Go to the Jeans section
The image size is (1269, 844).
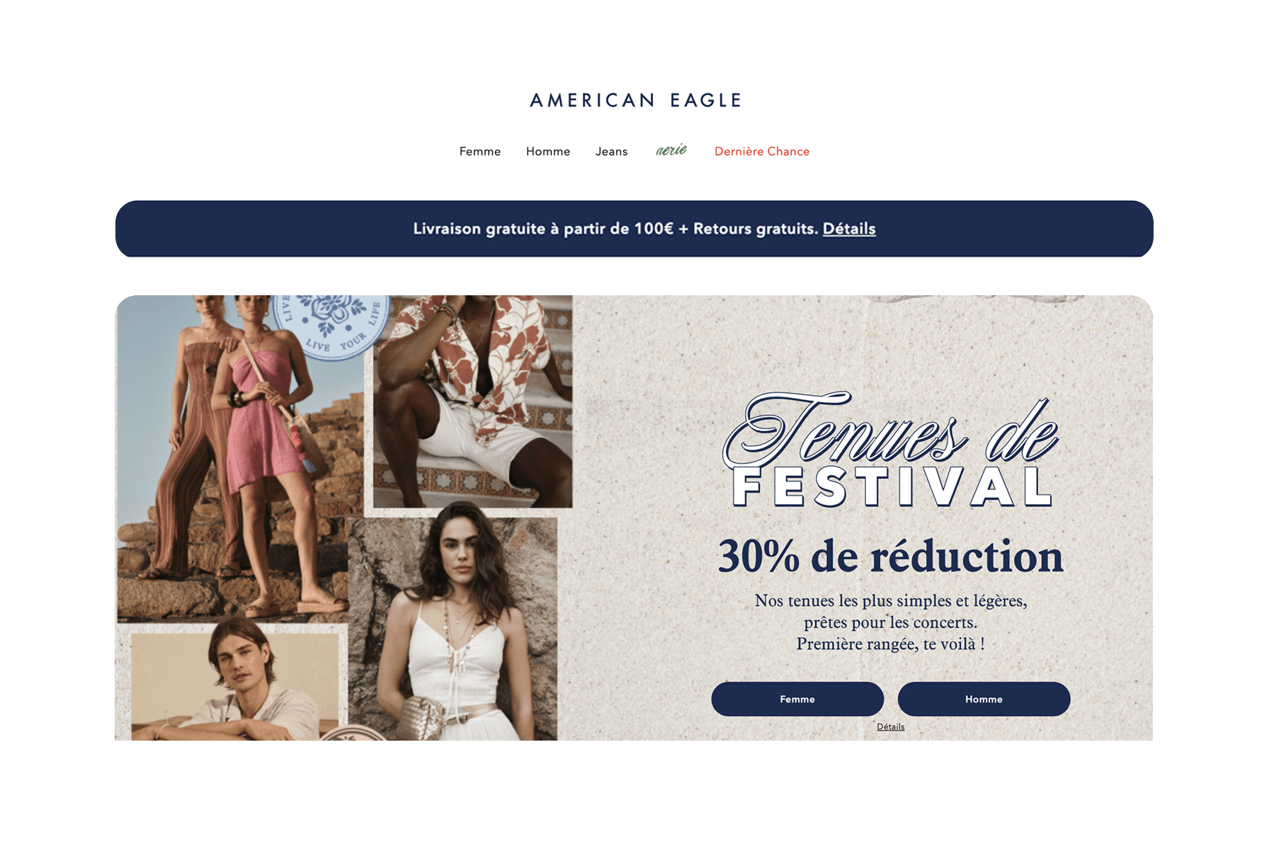pyautogui.click(x=612, y=152)
